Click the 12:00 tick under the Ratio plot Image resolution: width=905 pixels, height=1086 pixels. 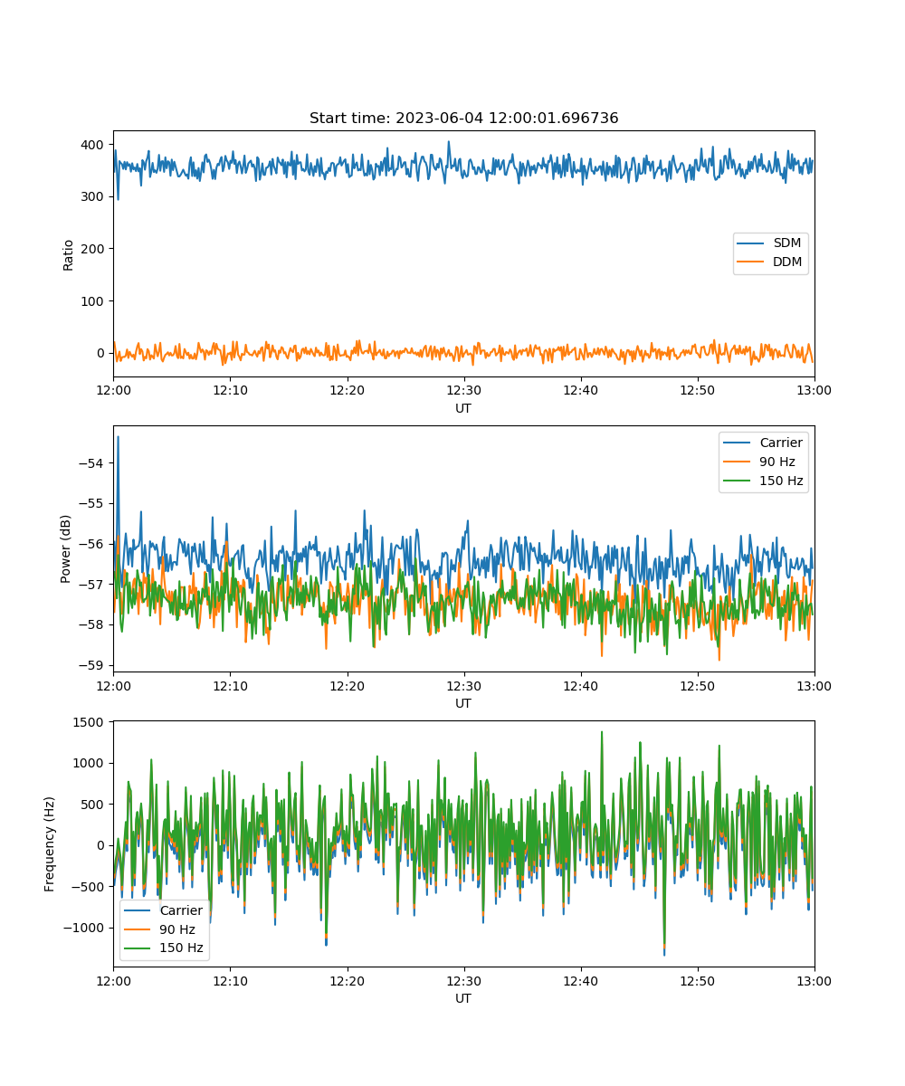tap(113, 390)
